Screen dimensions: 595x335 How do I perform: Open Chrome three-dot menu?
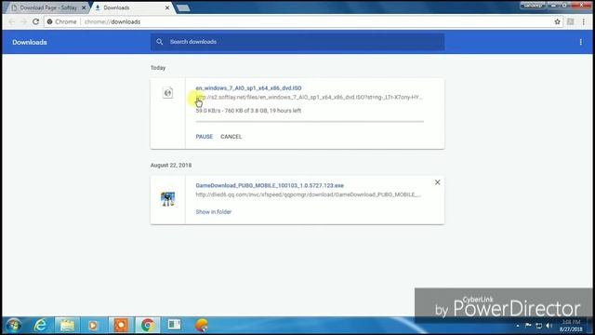click(584, 21)
